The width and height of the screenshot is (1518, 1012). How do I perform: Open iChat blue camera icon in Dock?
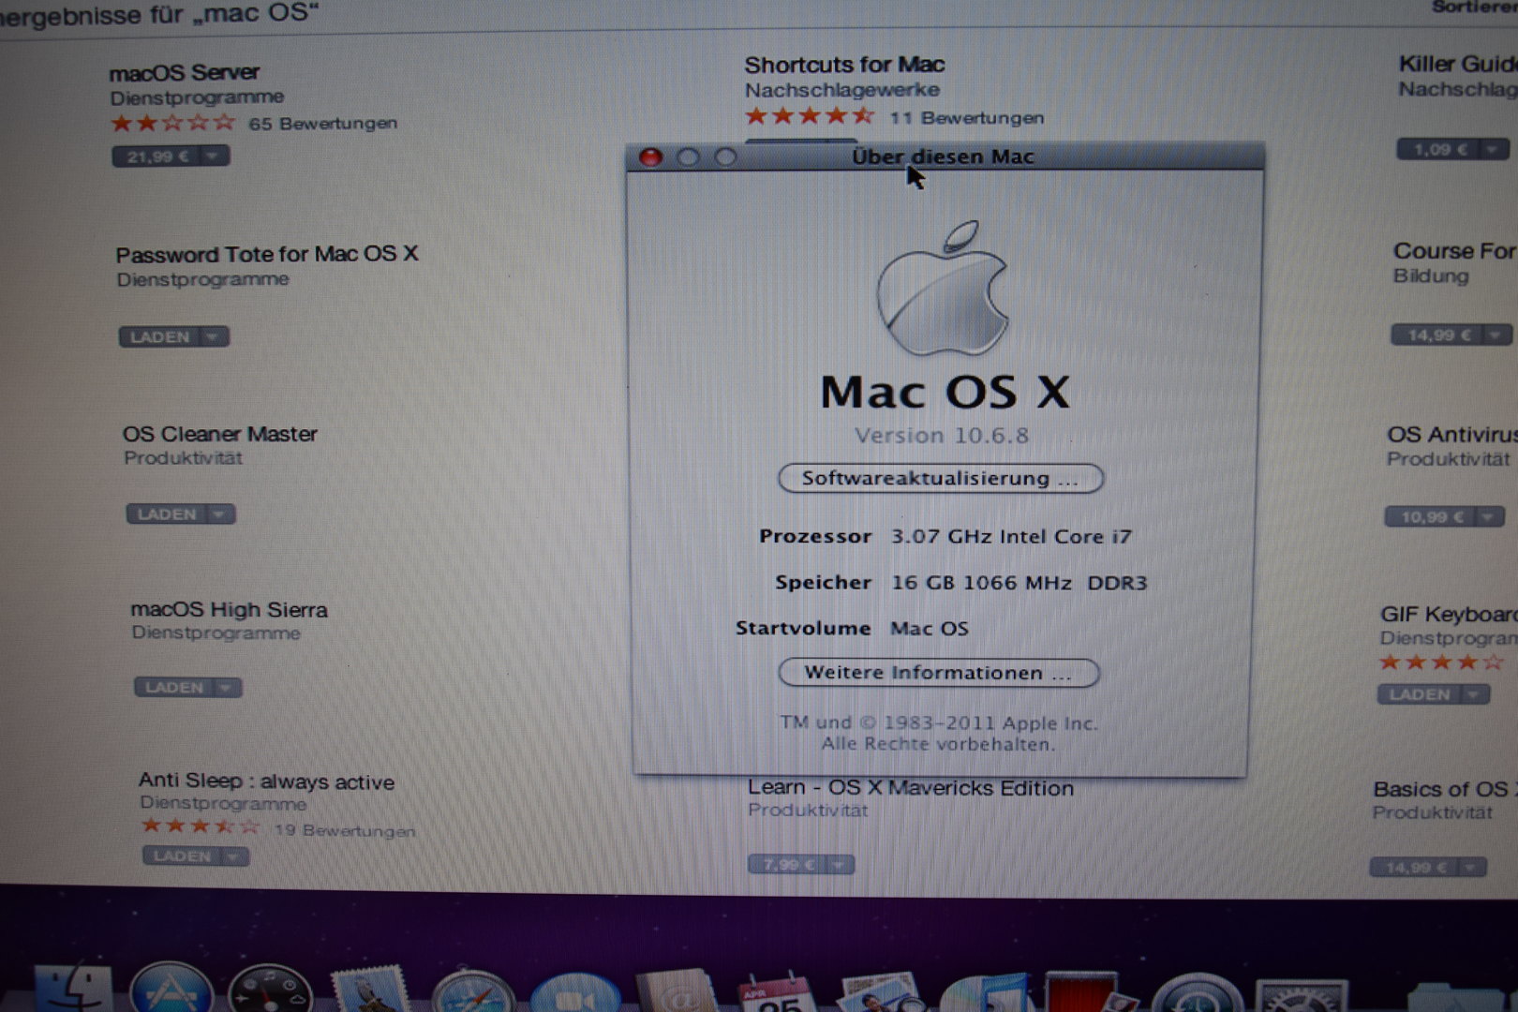click(x=575, y=993)
